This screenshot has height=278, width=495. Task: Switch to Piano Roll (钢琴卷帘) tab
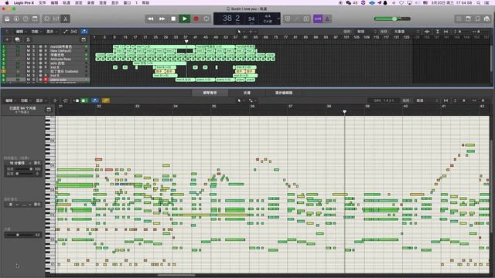210,93
